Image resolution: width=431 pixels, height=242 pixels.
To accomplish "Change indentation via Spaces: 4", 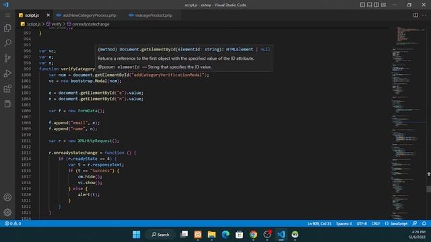I will (x=343, y=224).
